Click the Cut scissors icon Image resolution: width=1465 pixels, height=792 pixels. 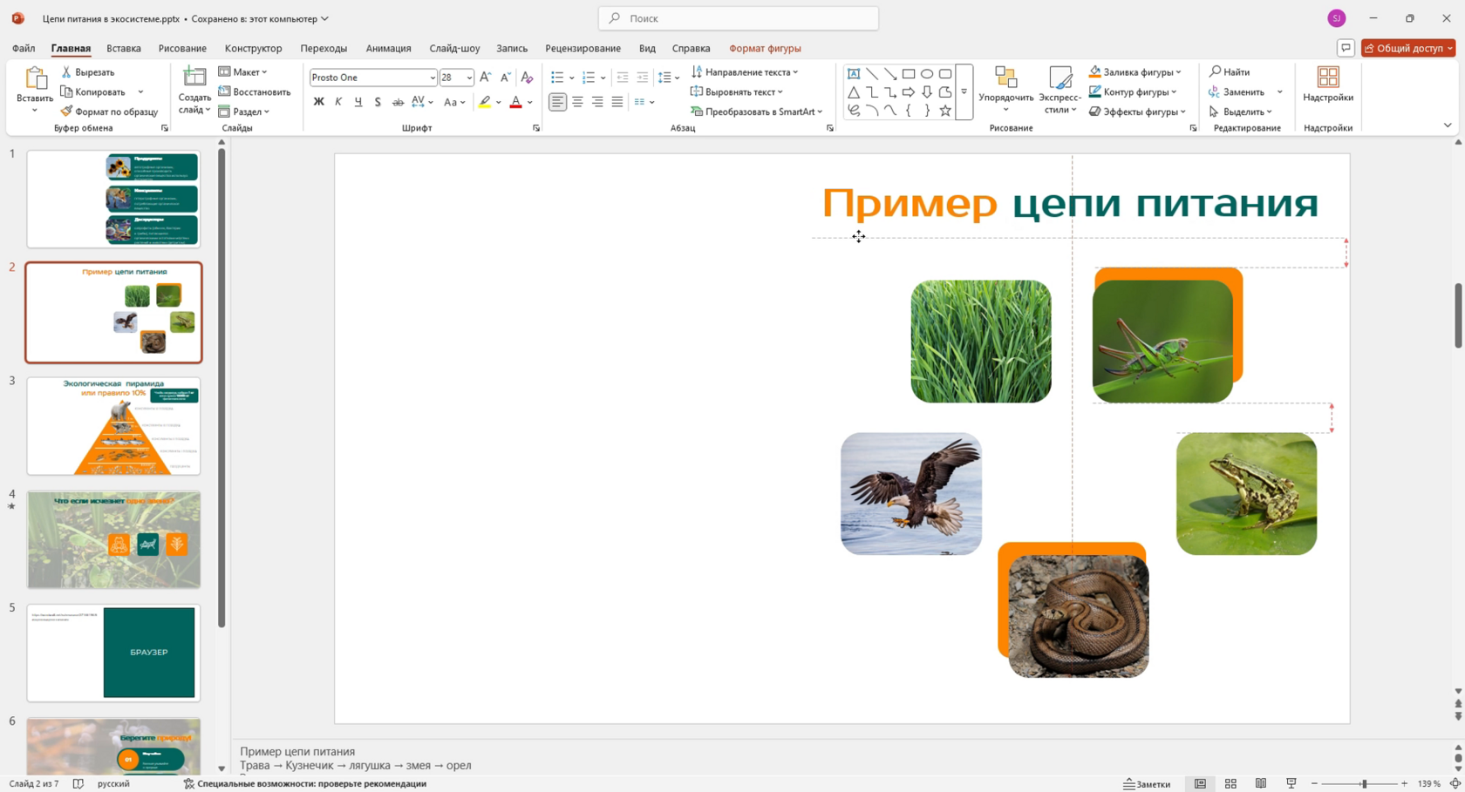(x=66, y=72)
